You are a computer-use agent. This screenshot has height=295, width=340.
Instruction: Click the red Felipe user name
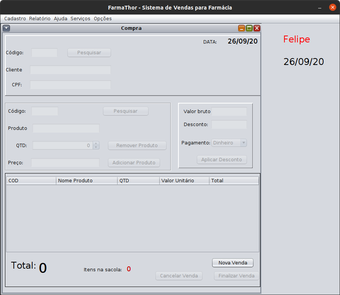coord(297,39)
